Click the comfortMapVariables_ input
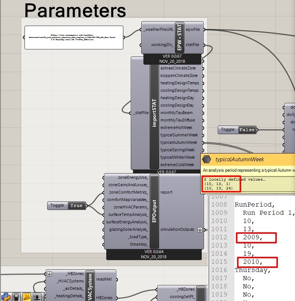295x301 pixels. 127,200
